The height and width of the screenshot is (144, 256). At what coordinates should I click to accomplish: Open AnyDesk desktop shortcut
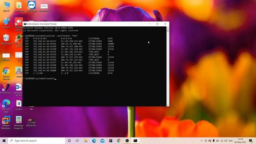tap(19, 24)
